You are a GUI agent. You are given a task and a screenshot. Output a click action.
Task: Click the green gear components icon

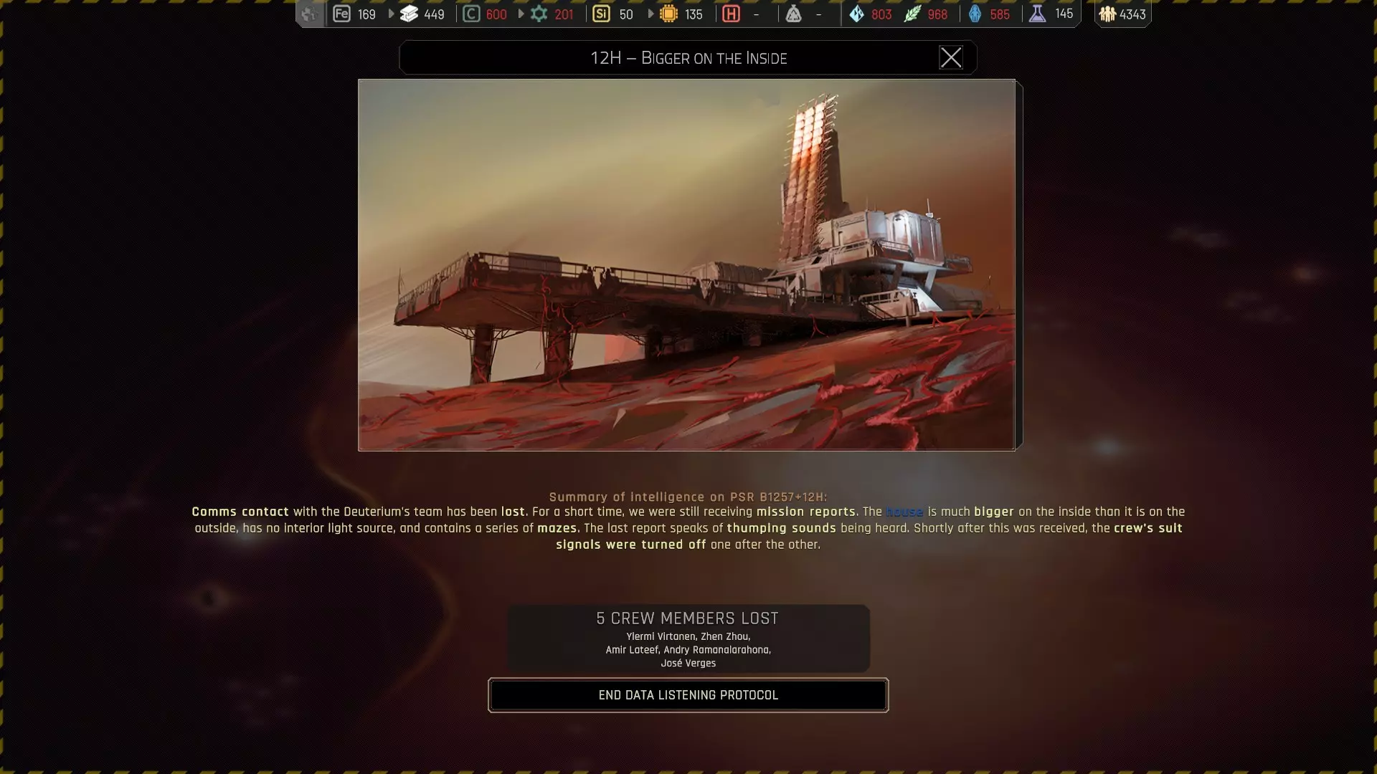(539, 14)
